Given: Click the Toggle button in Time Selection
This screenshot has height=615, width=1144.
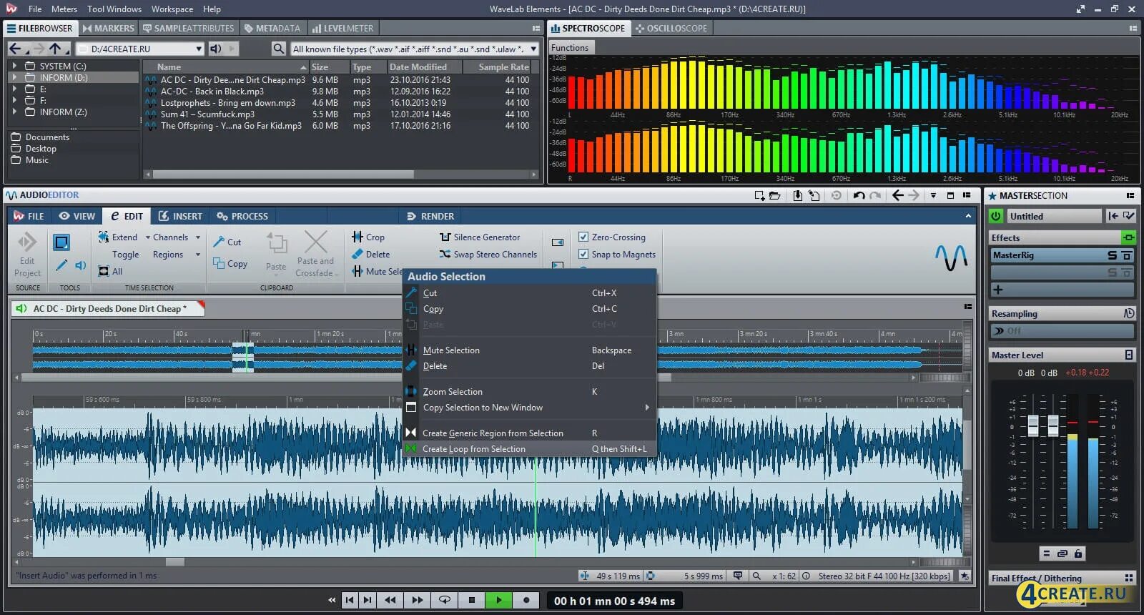Looking at the screenshot, I should coord(126,255).
